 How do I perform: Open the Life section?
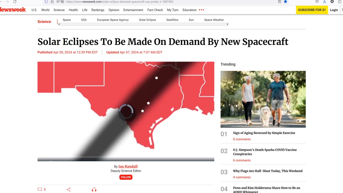[x=85, y=10]
